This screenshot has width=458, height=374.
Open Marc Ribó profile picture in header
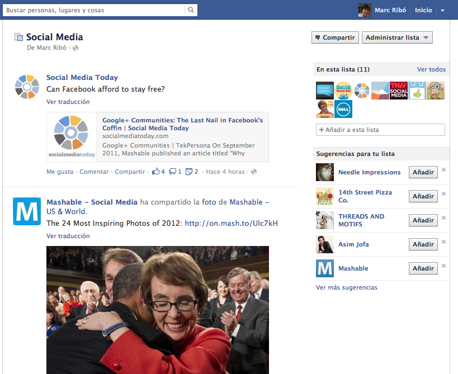point(365,10)
